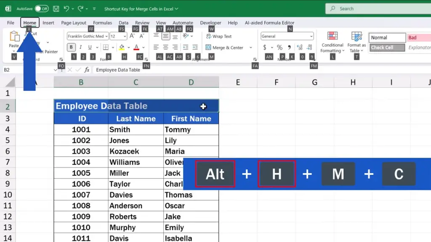
Task: Apply Center horizontal alignment
Action: click(165, 47)
